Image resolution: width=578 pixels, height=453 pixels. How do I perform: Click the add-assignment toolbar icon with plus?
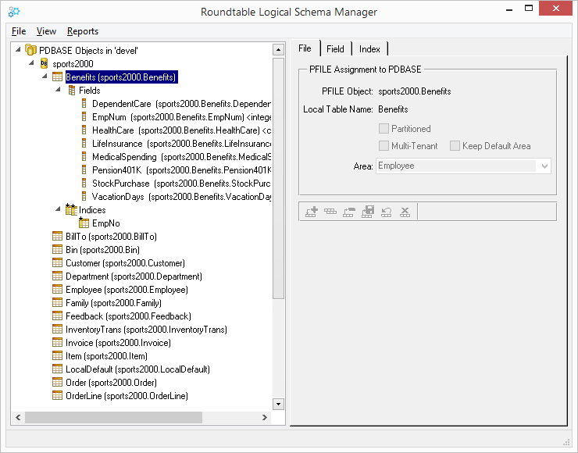pos(312,212)
